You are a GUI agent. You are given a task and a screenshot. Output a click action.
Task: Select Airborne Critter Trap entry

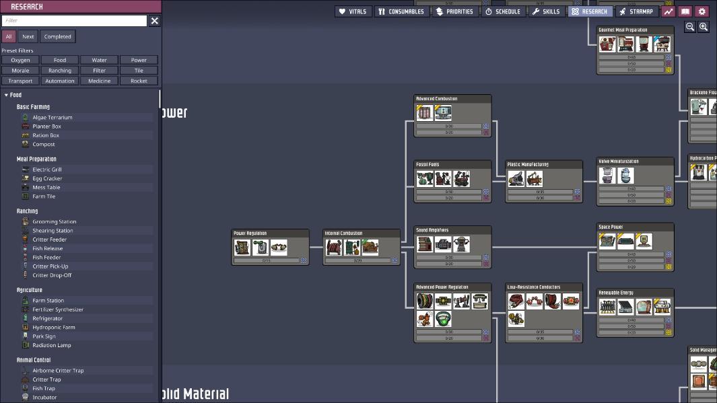coord(87,371)
